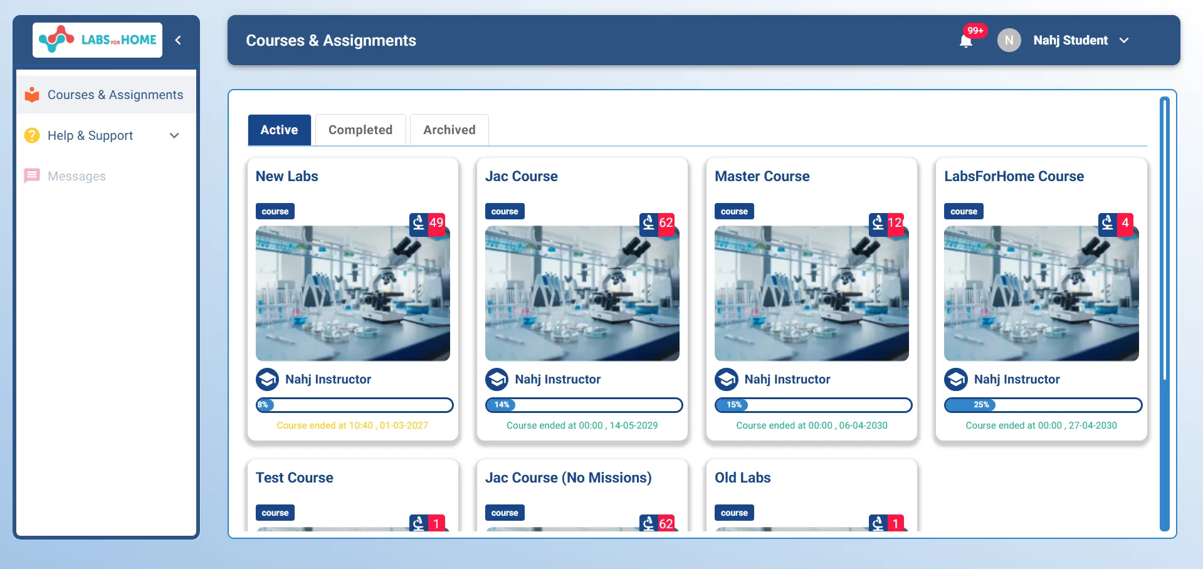The width and height of the screenshot is (1203, 569).
Task: Click the Master Course lab thumbnail image
Action: [811, 293]
